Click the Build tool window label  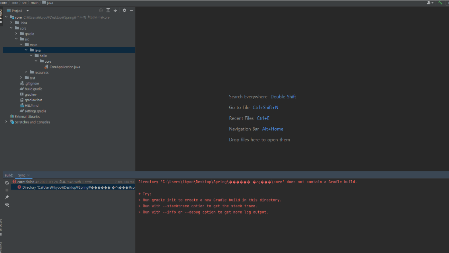pyautogui.click(x=9, y=175)
